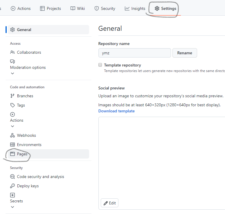The width and height of the screenshot is (225, 214).
Task: Click the Environments server icon
Action: 12,145
